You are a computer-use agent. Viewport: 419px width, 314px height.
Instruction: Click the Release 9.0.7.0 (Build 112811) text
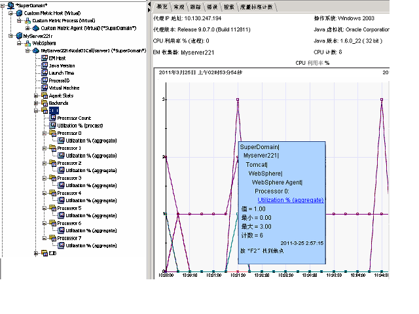pos(214,29)
